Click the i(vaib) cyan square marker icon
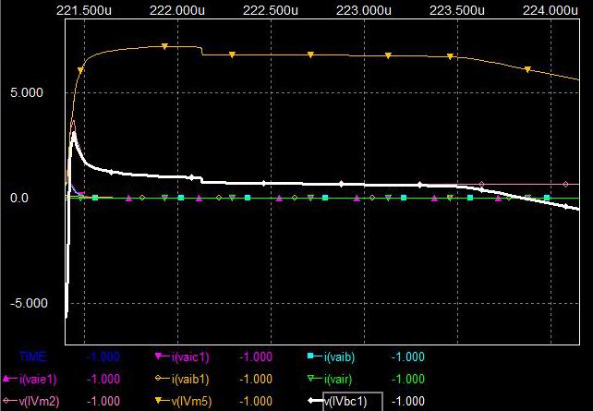The image size is (593, 411). [310, 356]
